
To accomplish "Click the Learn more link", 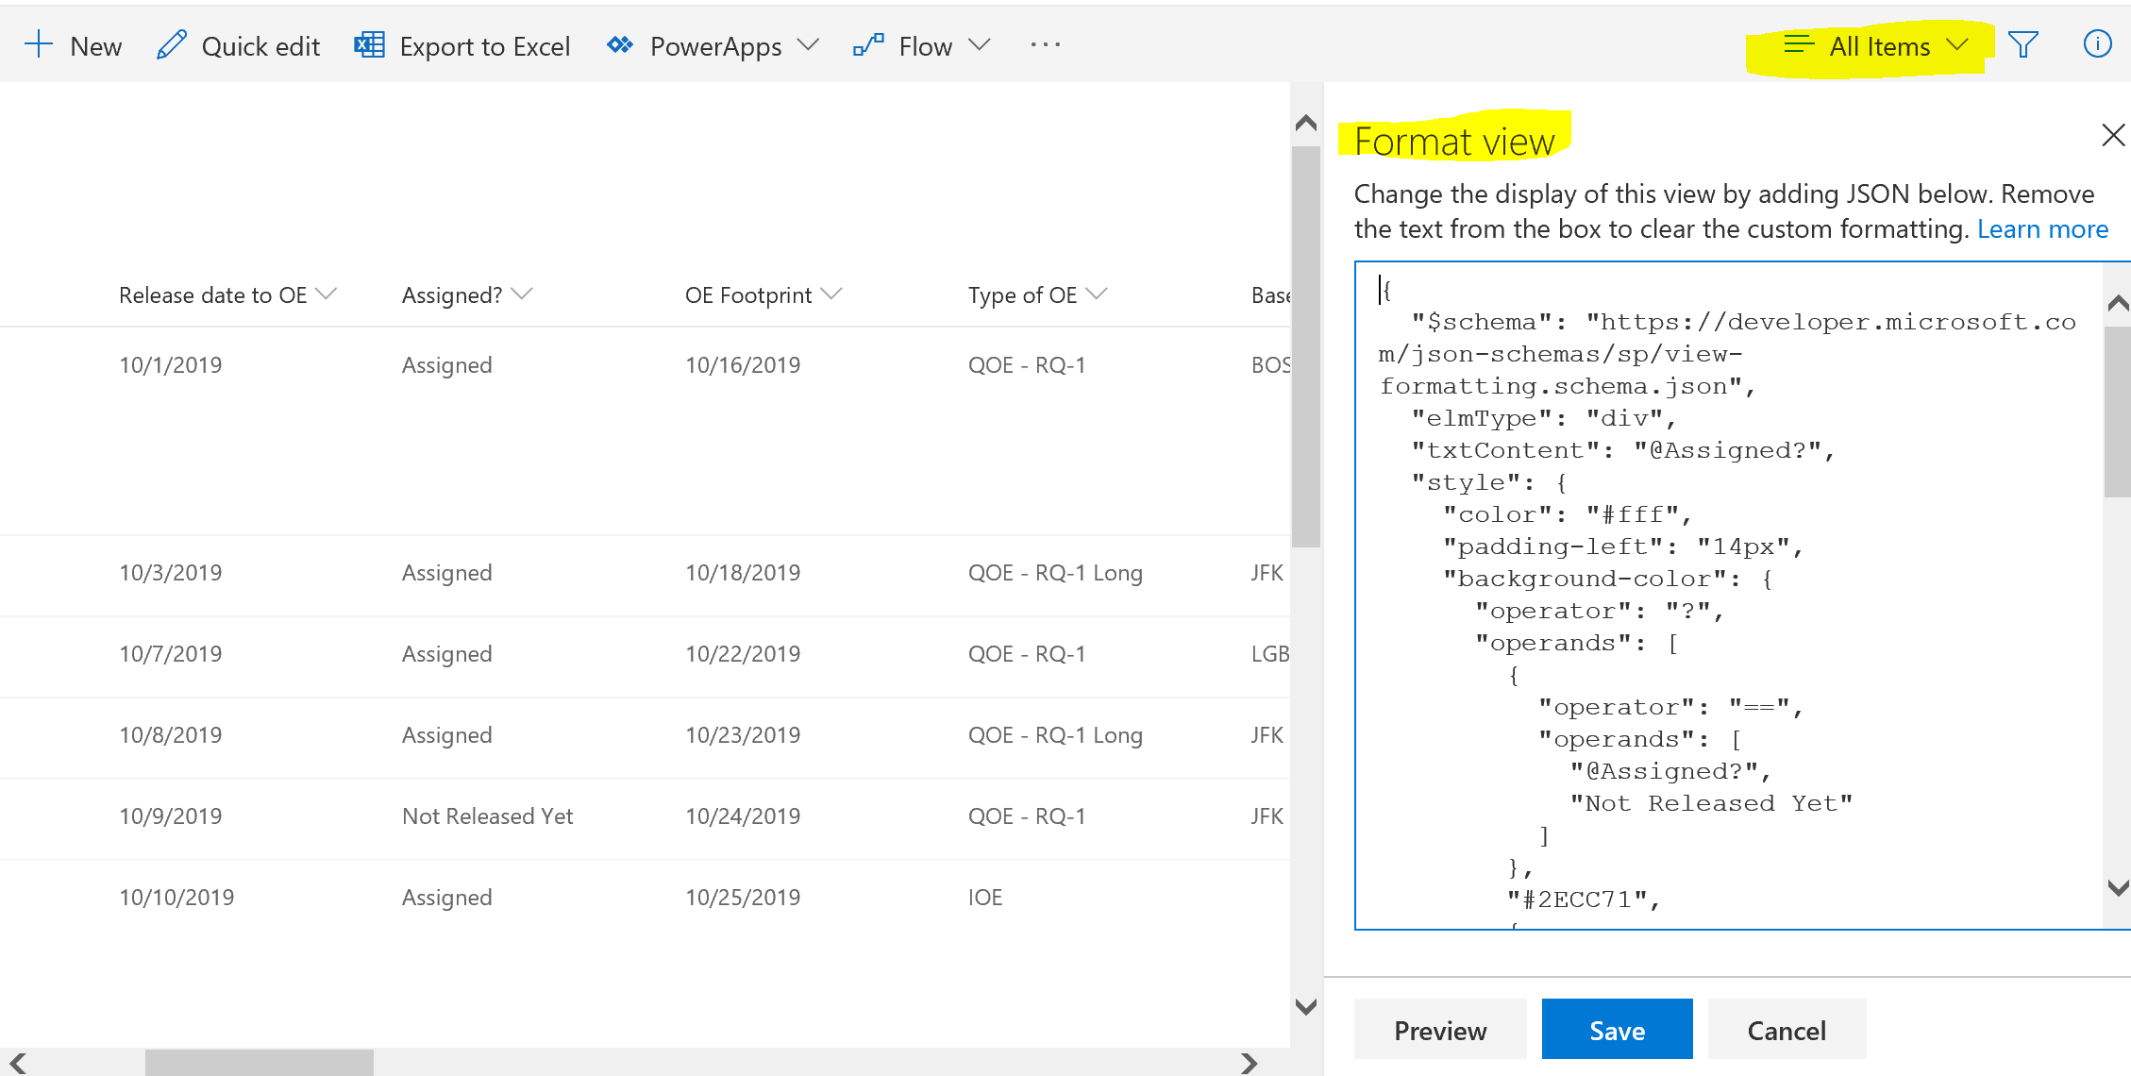I will (2042, 228).
